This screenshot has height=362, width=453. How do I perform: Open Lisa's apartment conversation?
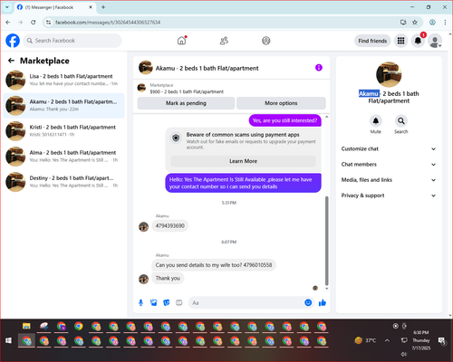tap(63, 80)
